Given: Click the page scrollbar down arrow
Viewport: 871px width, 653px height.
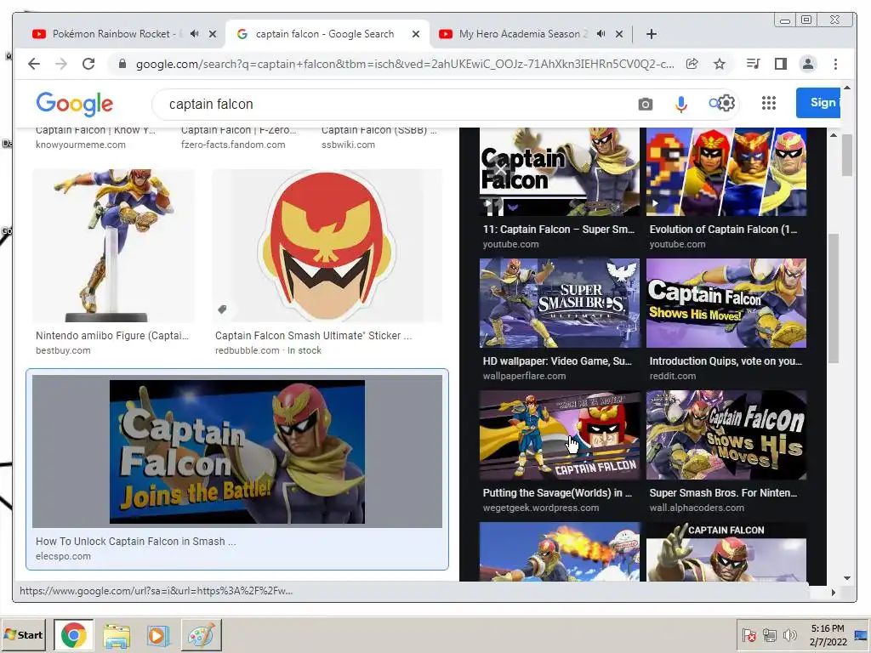Looking at the screenshot, I should pyautogui.click(x=847, y=578).
